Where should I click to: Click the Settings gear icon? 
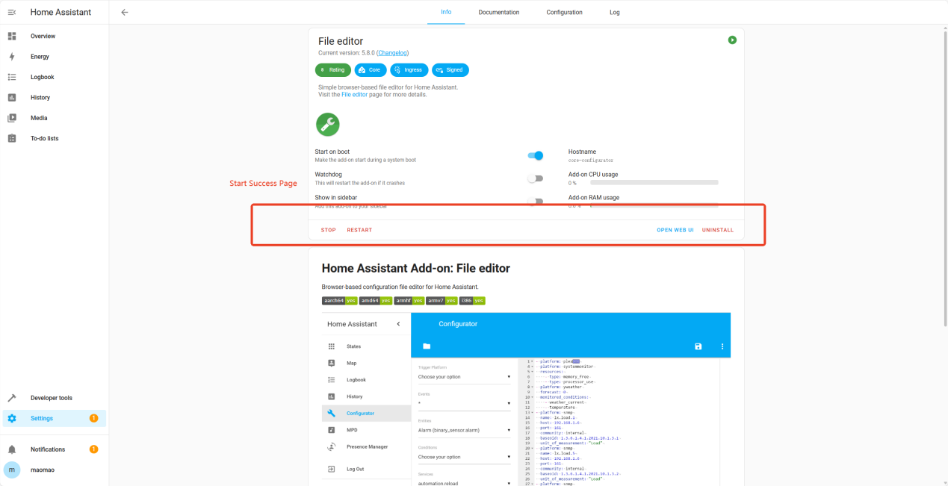click(x=12, y=418)
